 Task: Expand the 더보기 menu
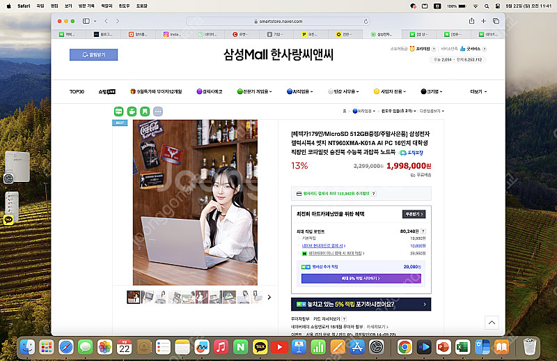point(478,91)
